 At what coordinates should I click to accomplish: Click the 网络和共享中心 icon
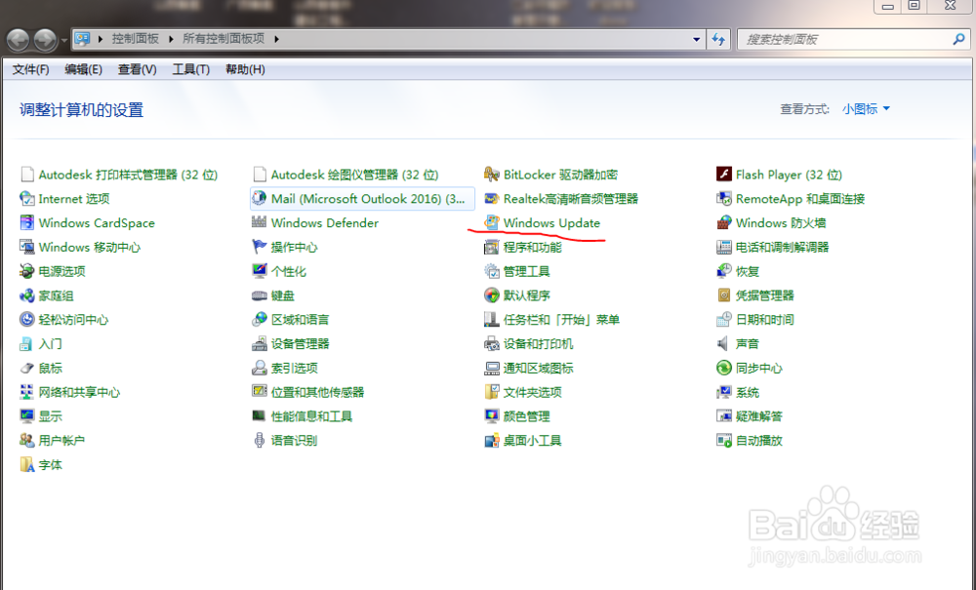[x=26, y=392]
